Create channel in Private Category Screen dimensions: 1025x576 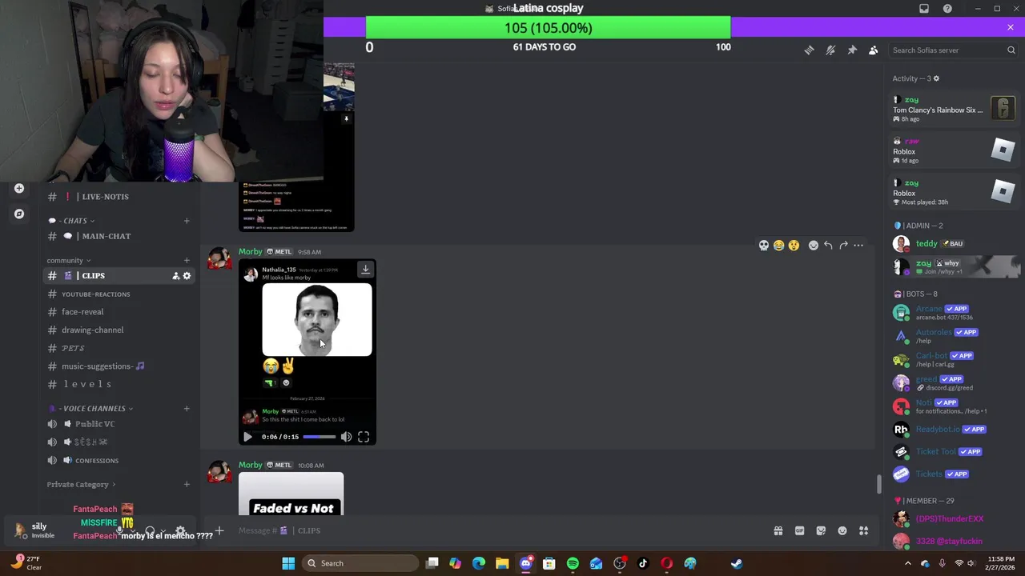coord(187,485)
